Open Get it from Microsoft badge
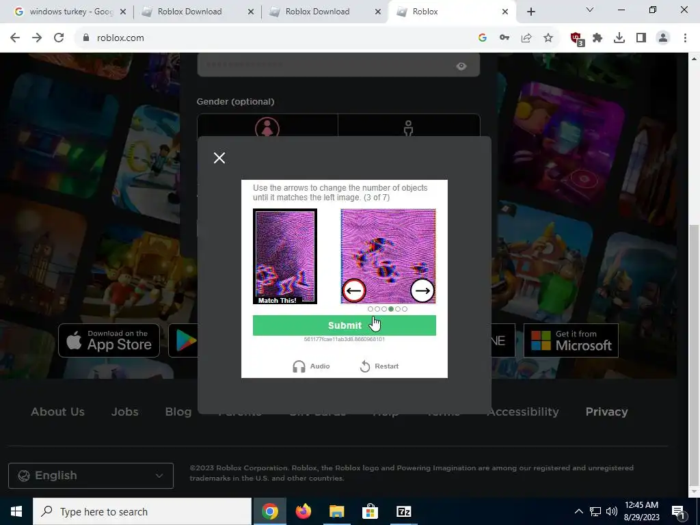 571,340
